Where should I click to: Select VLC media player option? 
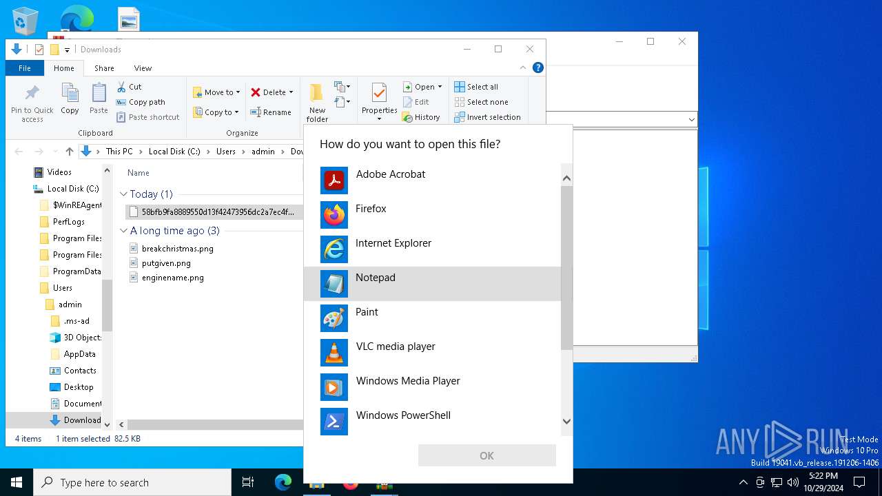pos(432,353)
